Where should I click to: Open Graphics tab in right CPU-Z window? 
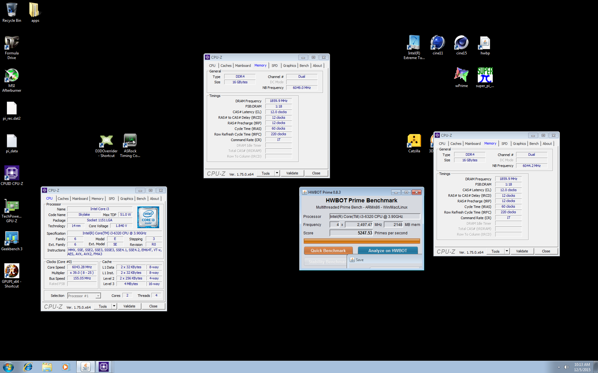(519, 144)
